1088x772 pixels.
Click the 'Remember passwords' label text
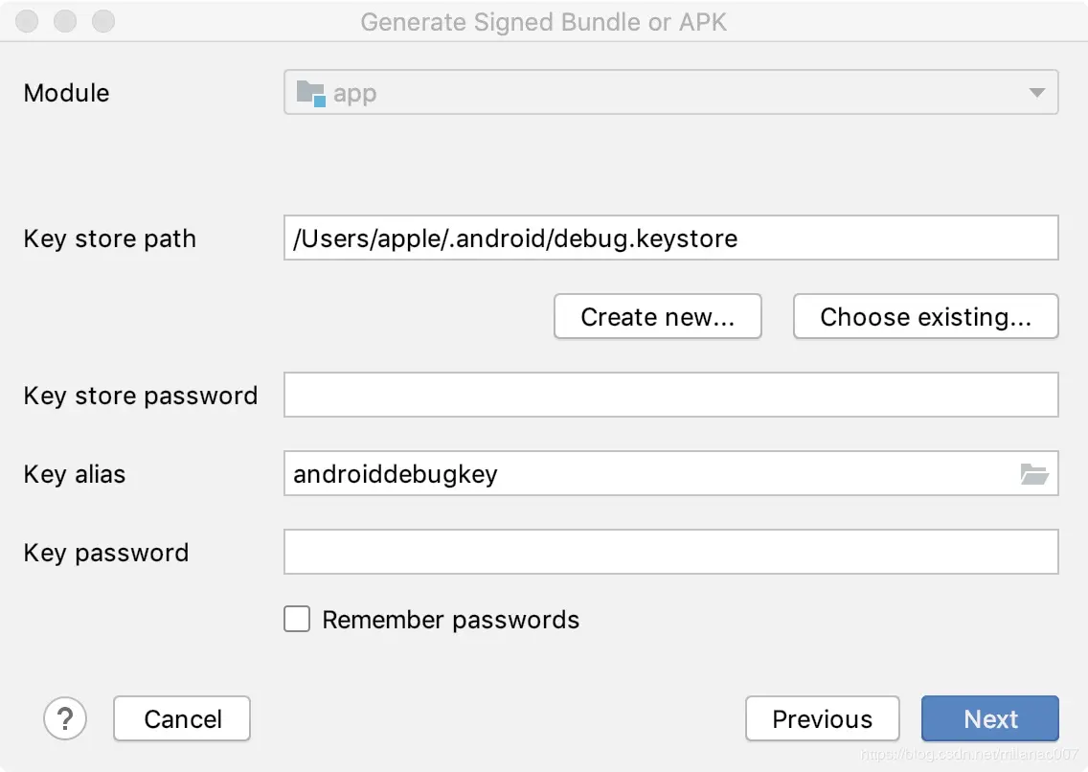[450, 620]
